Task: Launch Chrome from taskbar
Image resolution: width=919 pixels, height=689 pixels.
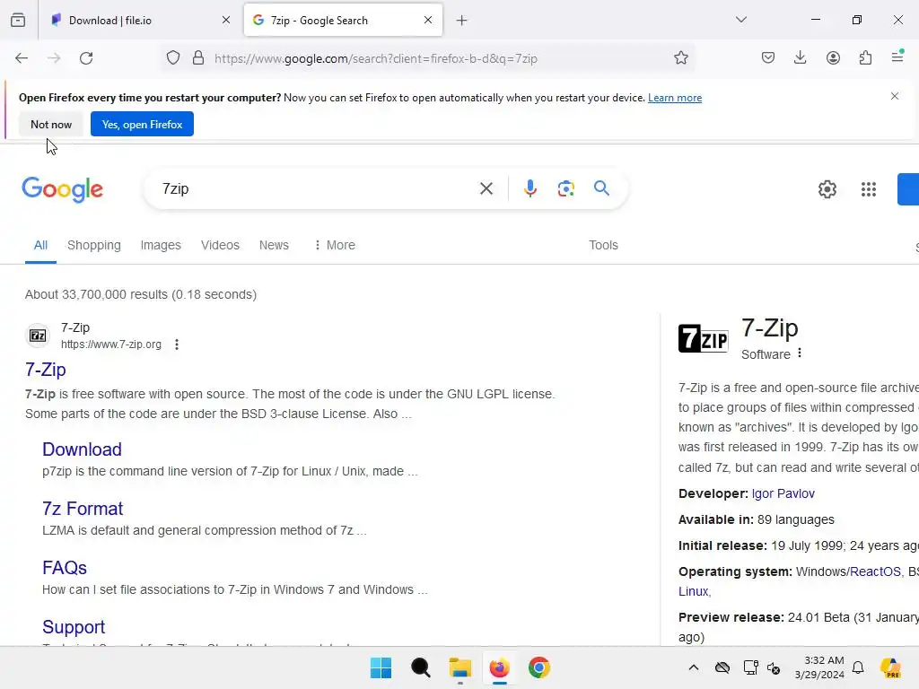Action: pos(539,667)
